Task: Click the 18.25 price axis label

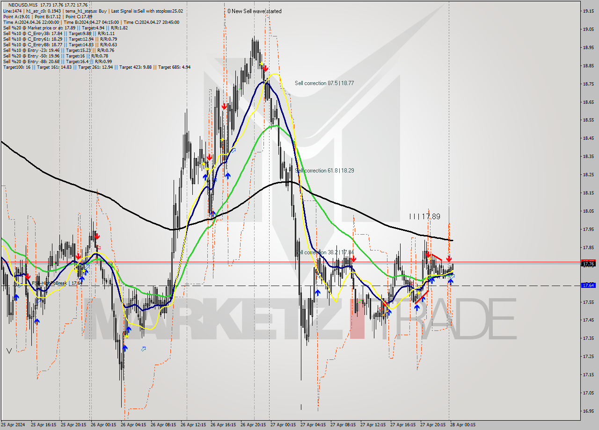Action: (588, 175)
